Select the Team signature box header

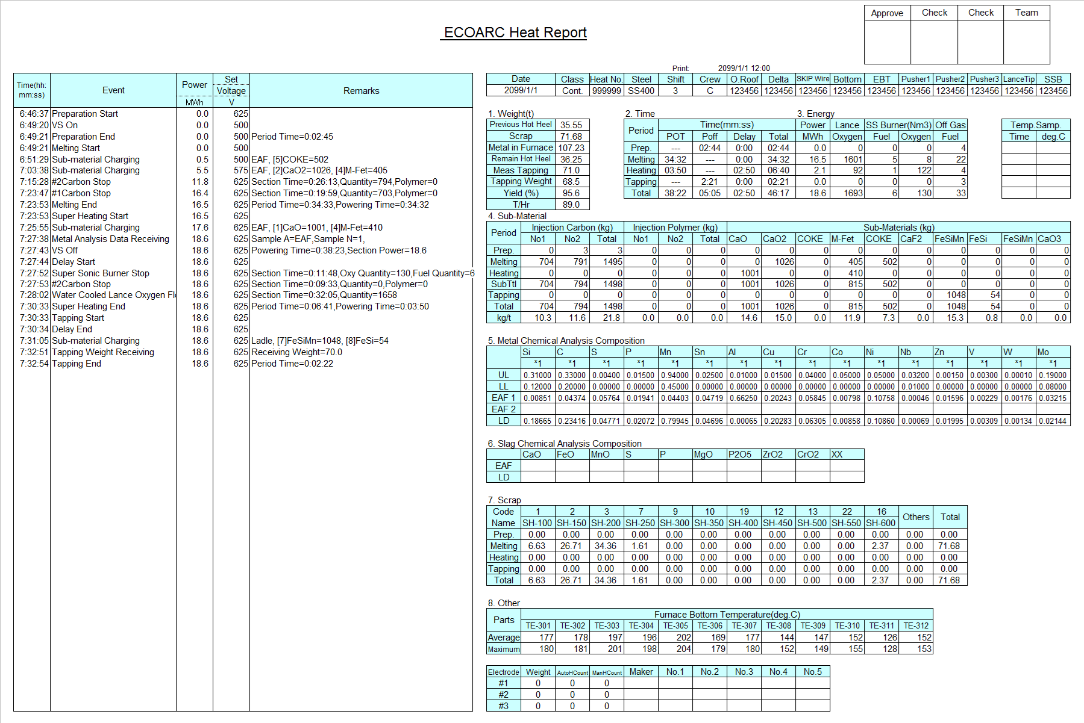click(x=1027, y=13)
